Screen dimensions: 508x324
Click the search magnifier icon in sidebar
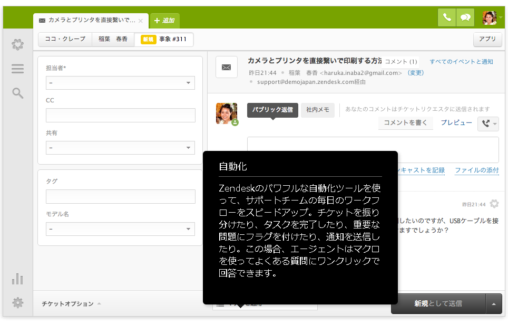[17, 93]
